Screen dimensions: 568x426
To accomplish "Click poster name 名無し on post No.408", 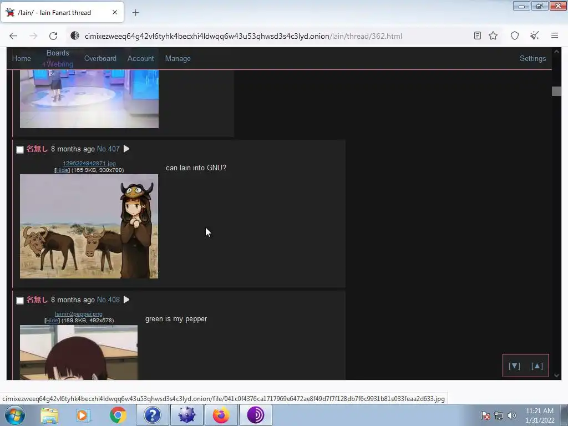I will pos(37,300).
